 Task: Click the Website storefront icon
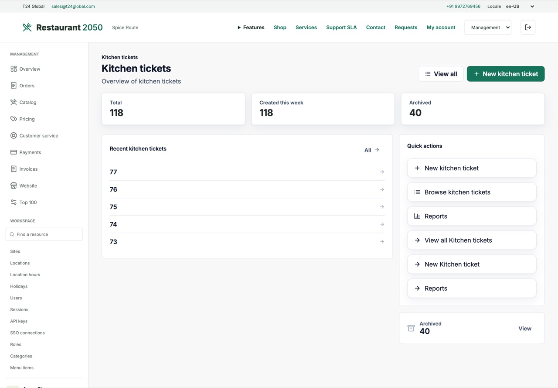(x=14, y=185)
